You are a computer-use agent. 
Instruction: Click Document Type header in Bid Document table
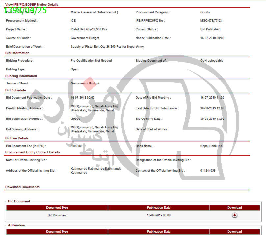[57, 208]
